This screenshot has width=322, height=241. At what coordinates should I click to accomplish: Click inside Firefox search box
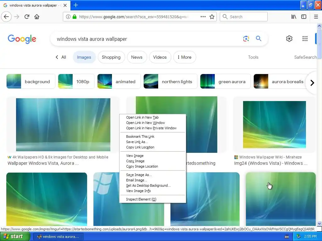click(x=244, y=17)
